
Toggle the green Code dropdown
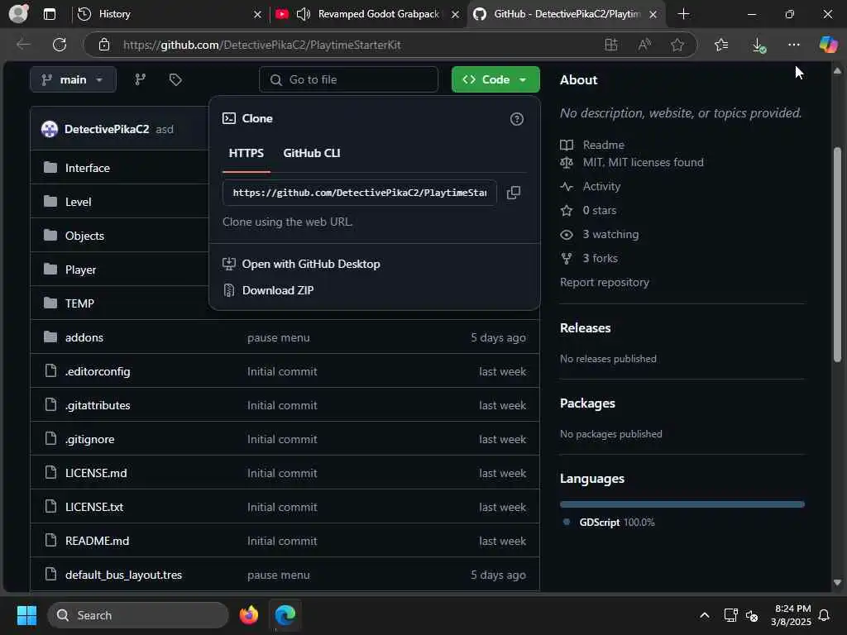495,80
